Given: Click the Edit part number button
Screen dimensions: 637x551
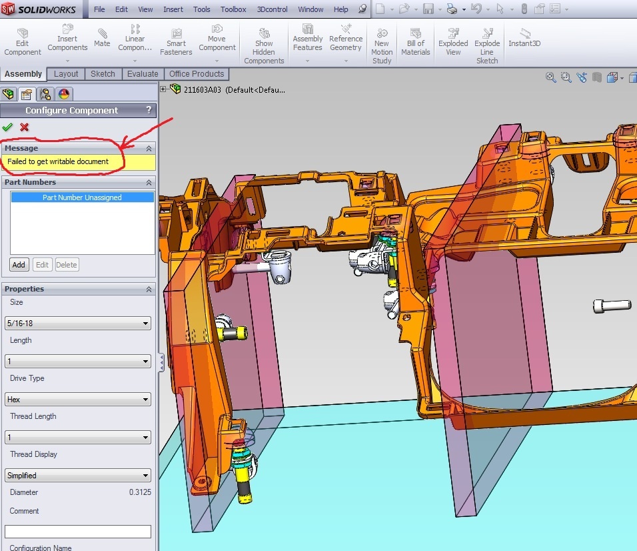Looking at the screenshot, I should tap(42, 265).
